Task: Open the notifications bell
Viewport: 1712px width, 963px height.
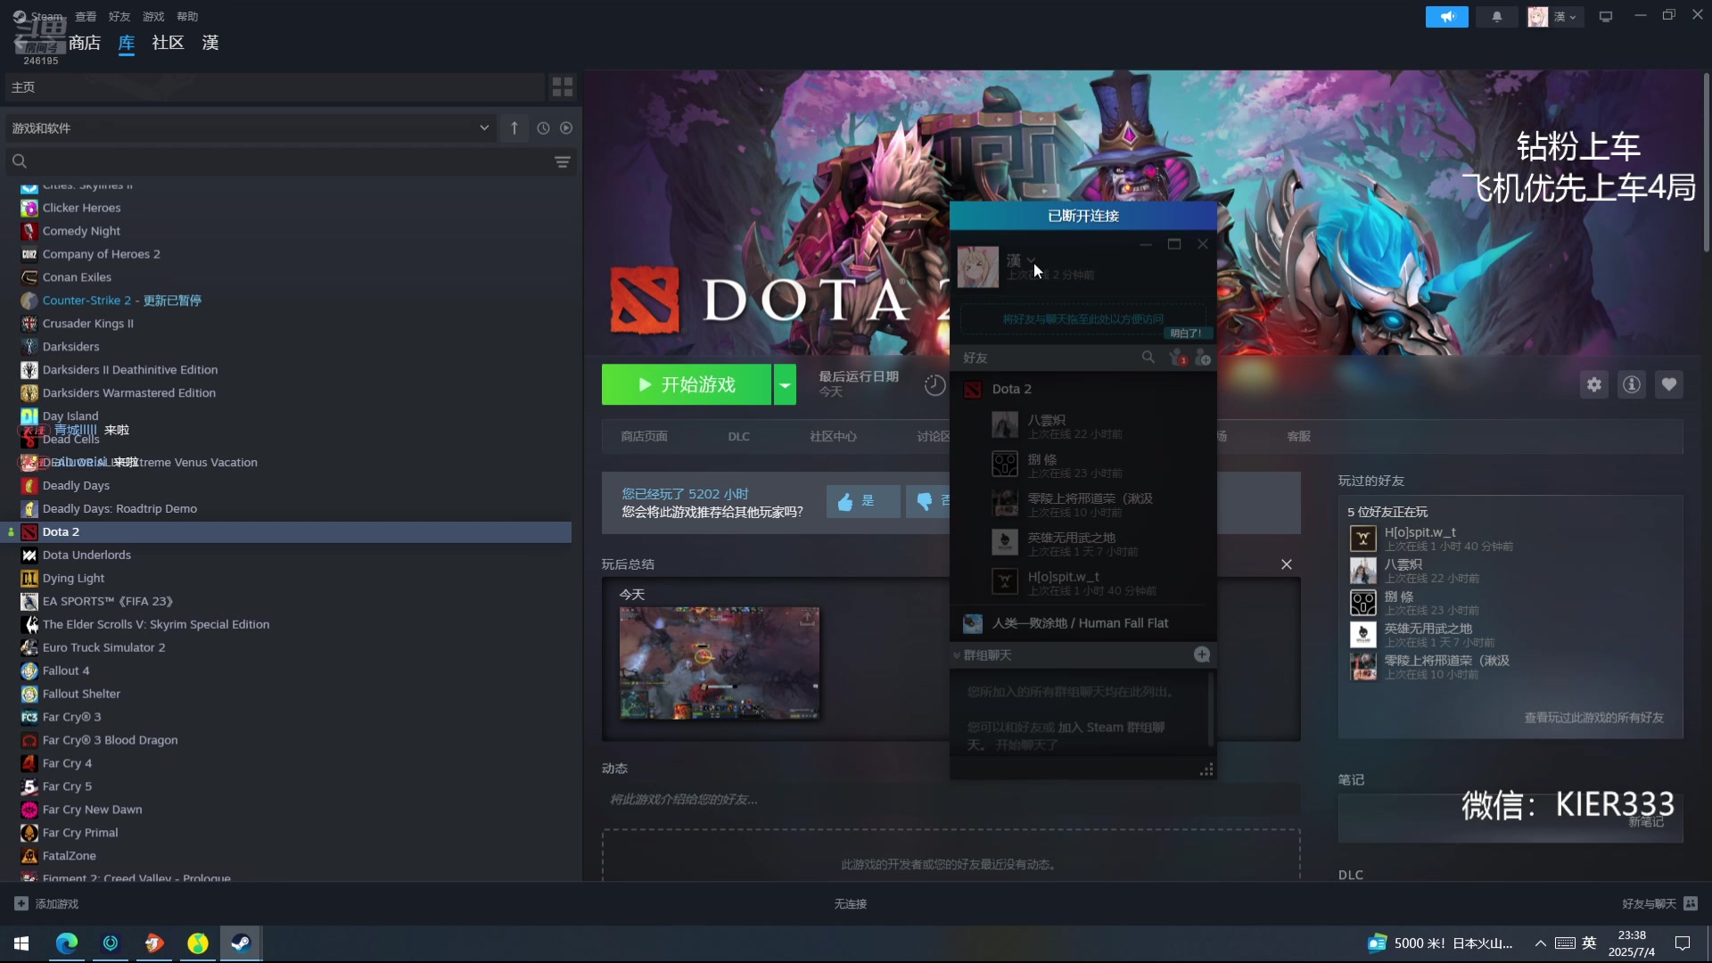Action: (x=1497, y=17)
